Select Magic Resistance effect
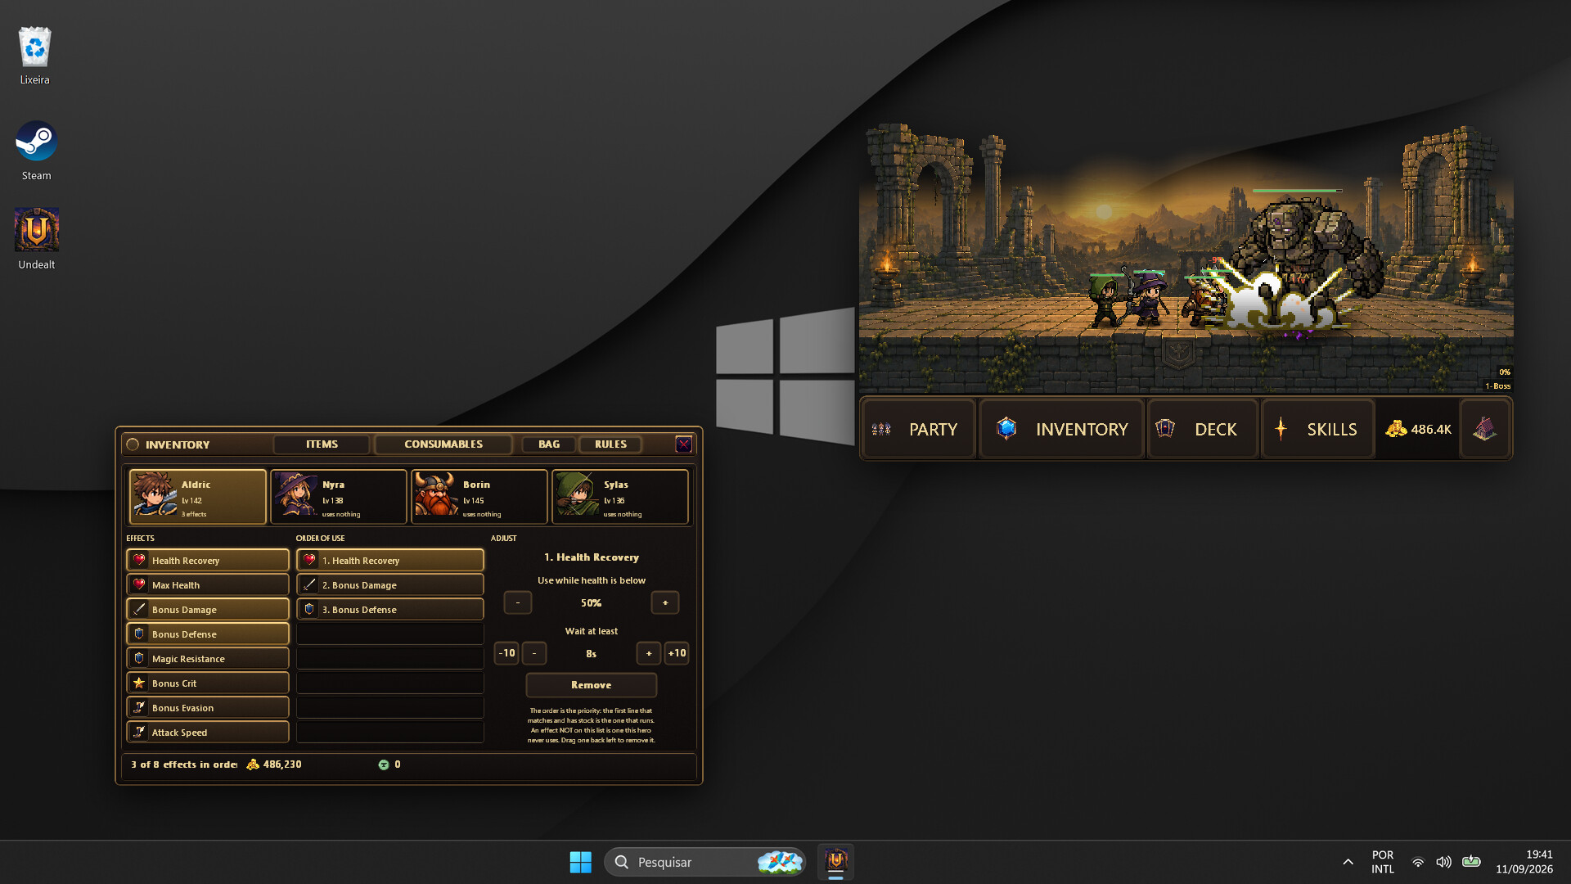Viewport: 1571px width, 884px height. pos(208,659)
